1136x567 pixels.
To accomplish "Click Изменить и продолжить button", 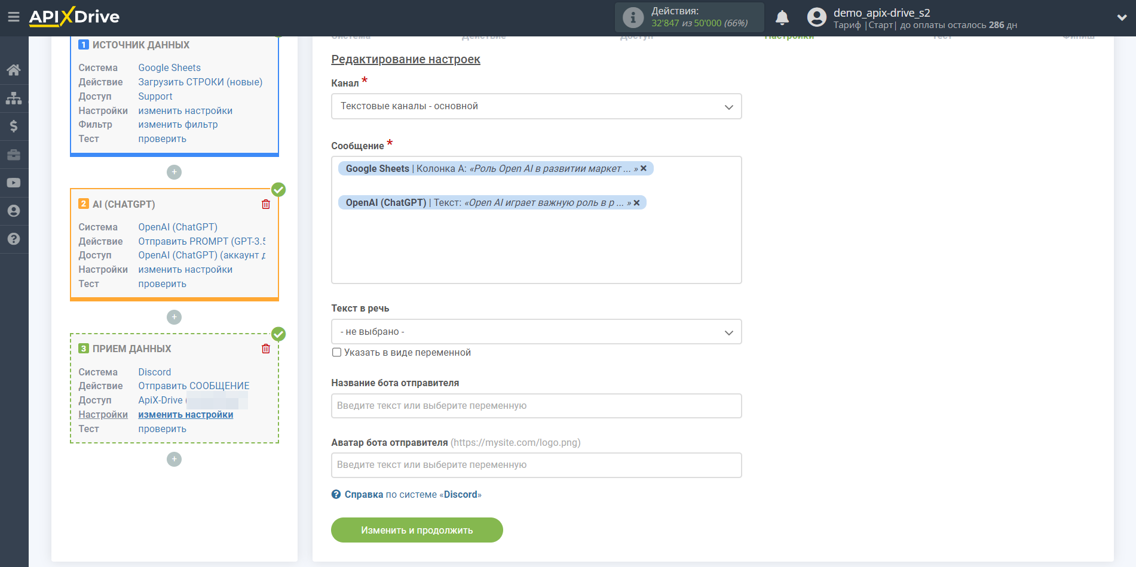I will [x=417, y=530].
